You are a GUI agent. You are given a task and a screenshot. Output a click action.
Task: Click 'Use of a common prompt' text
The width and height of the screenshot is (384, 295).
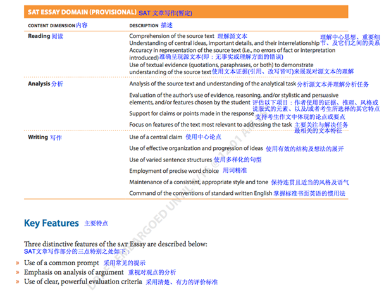pos(61,263)
